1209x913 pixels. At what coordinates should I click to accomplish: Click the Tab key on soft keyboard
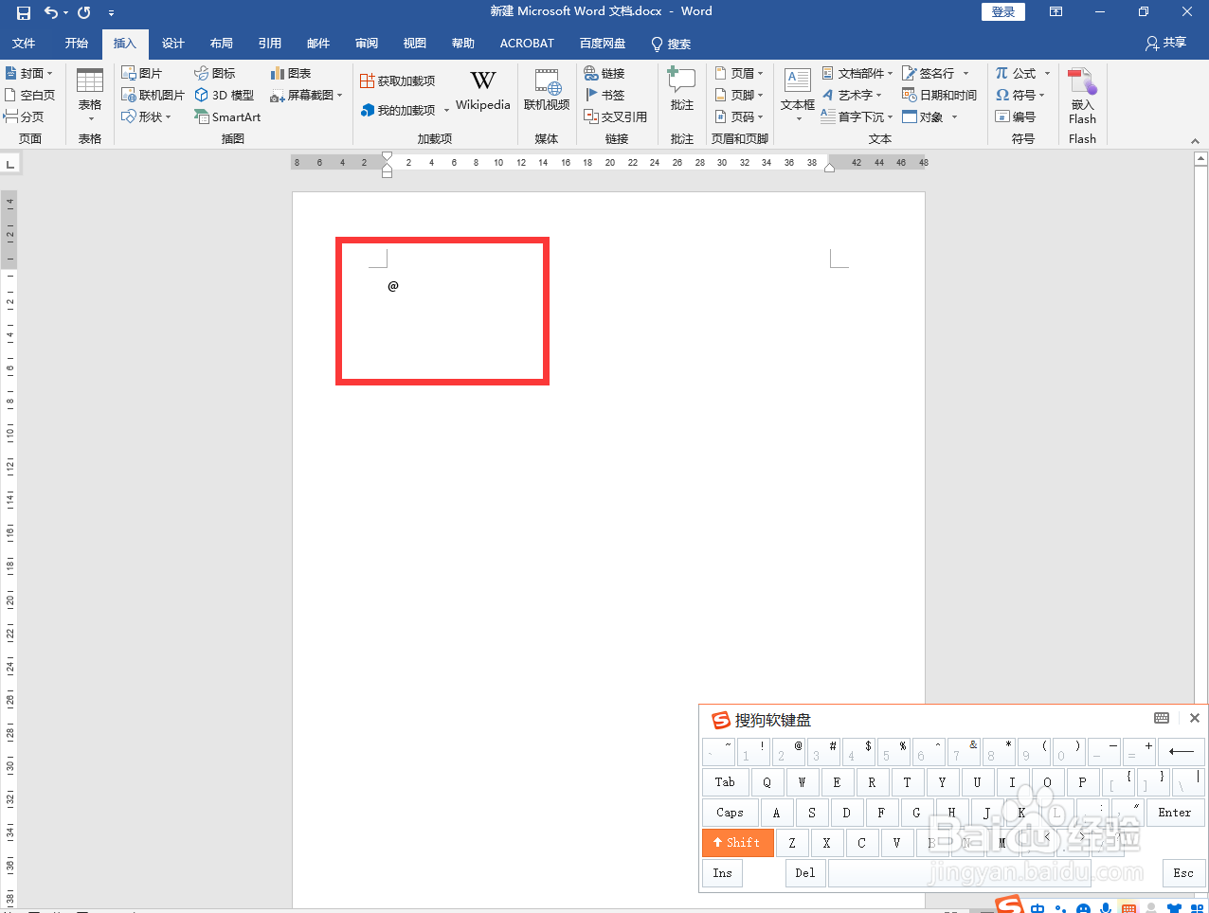(x=725, y=781)
